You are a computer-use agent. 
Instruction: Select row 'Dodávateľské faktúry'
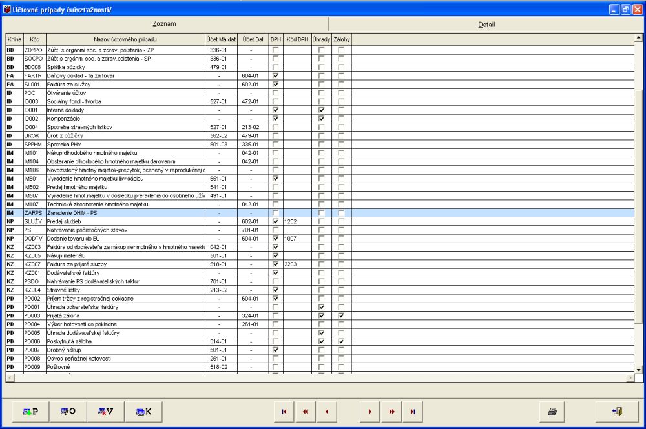click(x=320, y=273)
